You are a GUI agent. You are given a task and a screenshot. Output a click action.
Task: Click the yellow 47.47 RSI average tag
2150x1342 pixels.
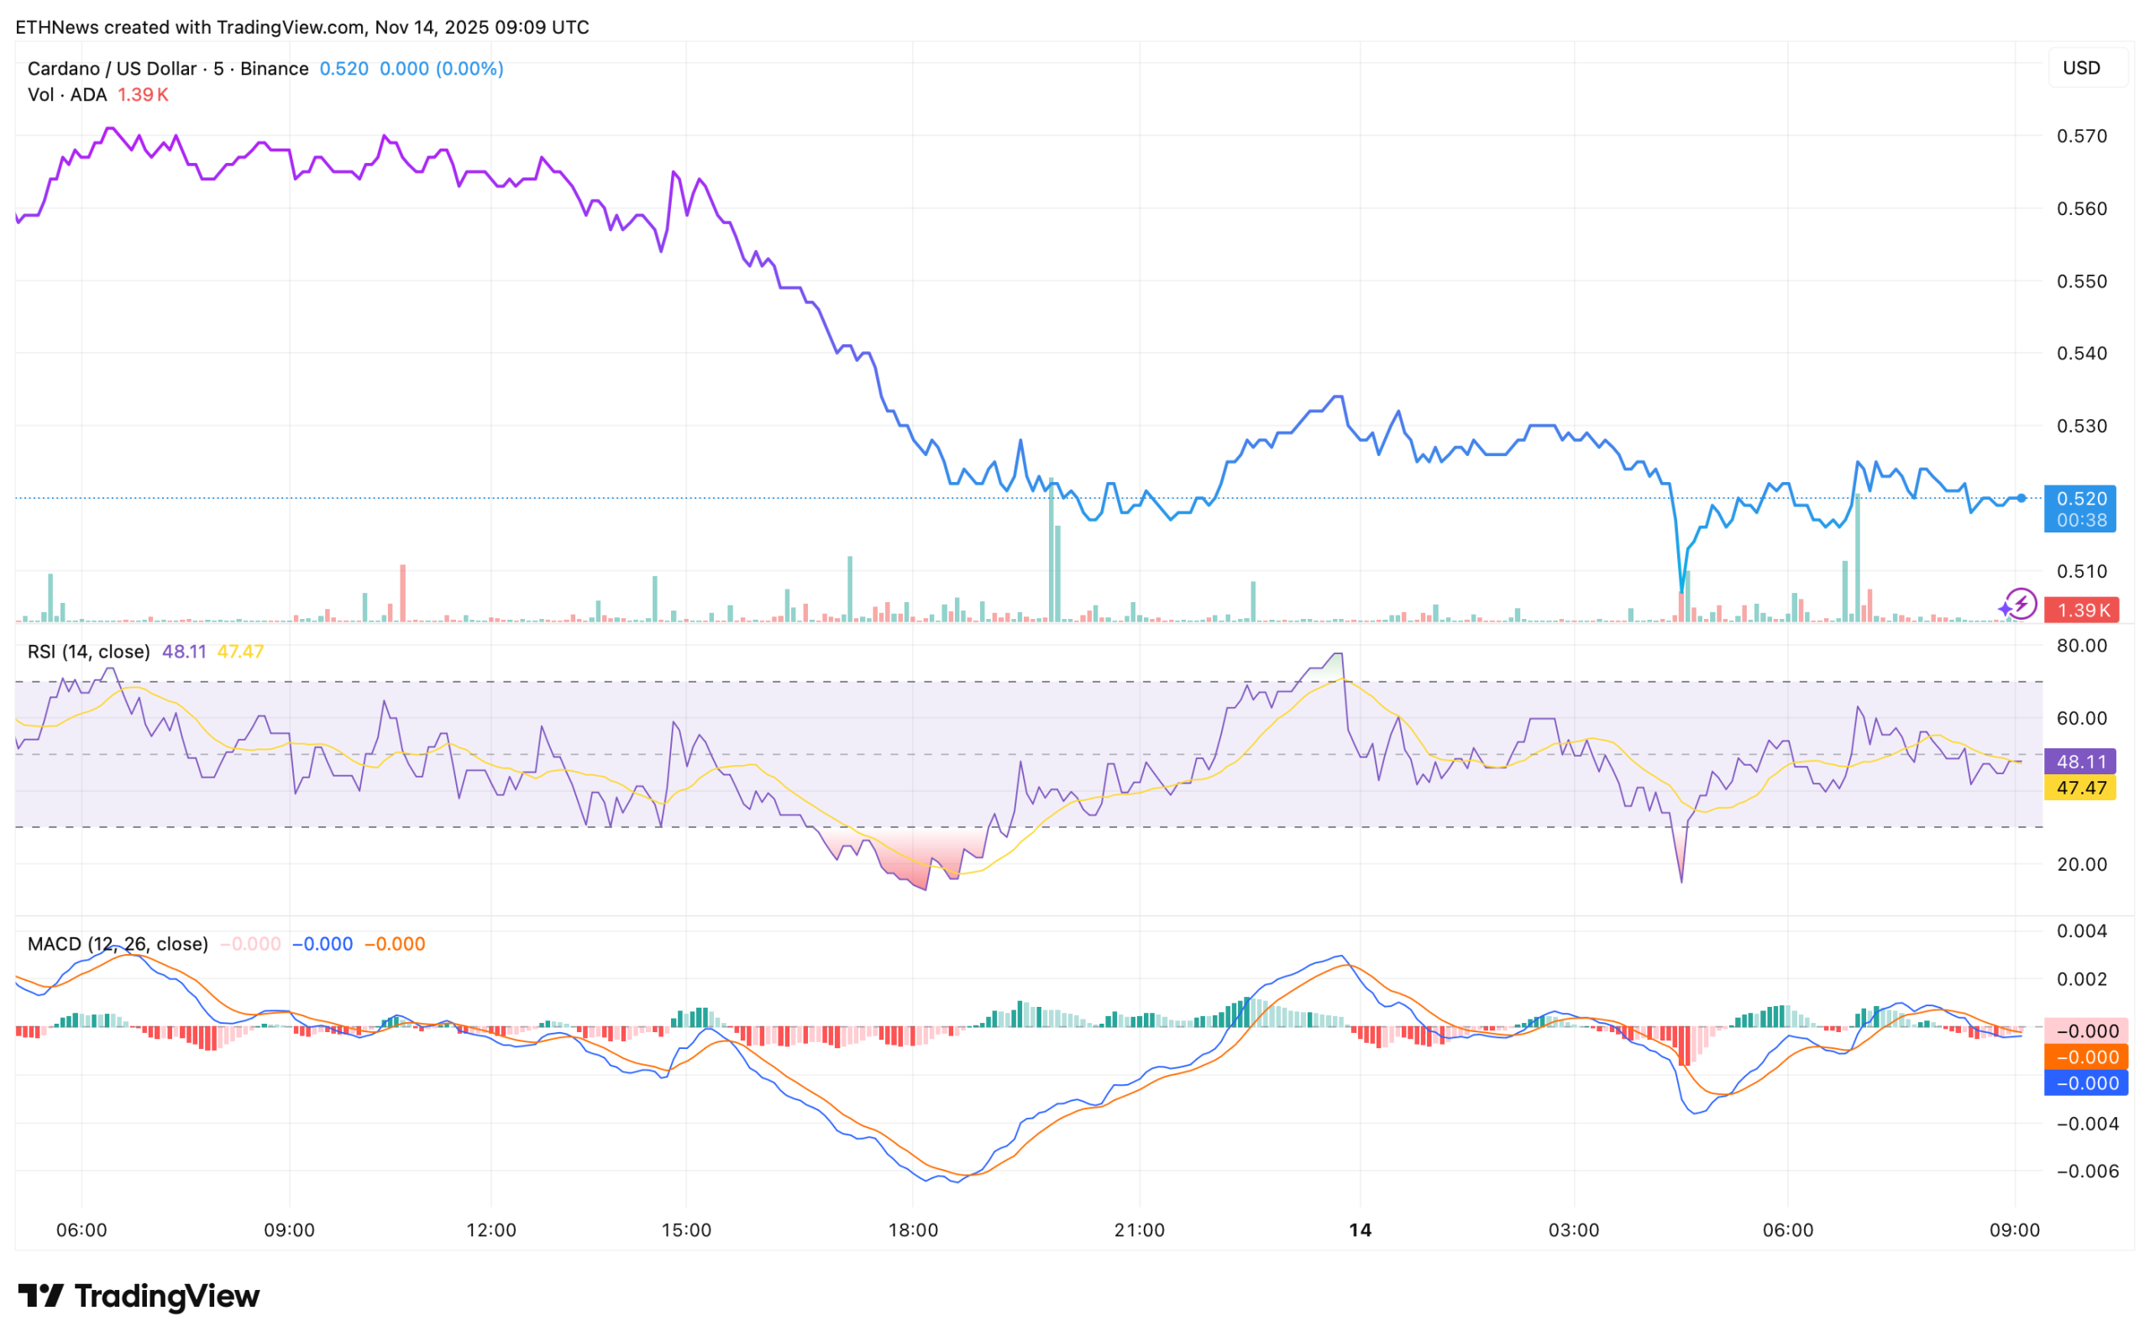2081,787
